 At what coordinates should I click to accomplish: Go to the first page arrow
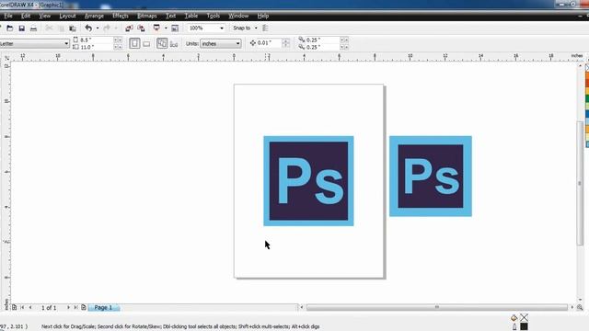tap(22, 307)
